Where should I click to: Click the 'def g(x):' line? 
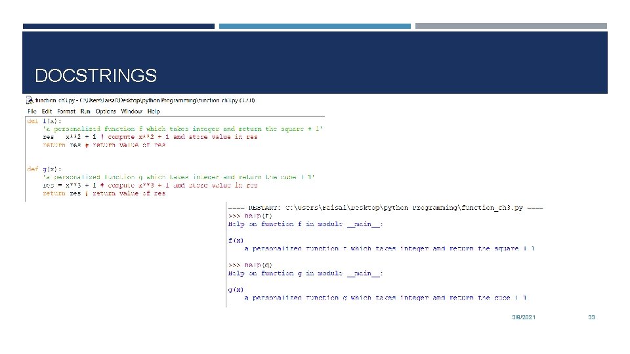click(x=44, y=169)
